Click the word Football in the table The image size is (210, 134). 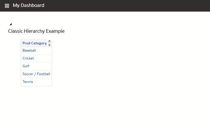pos(43,74)
